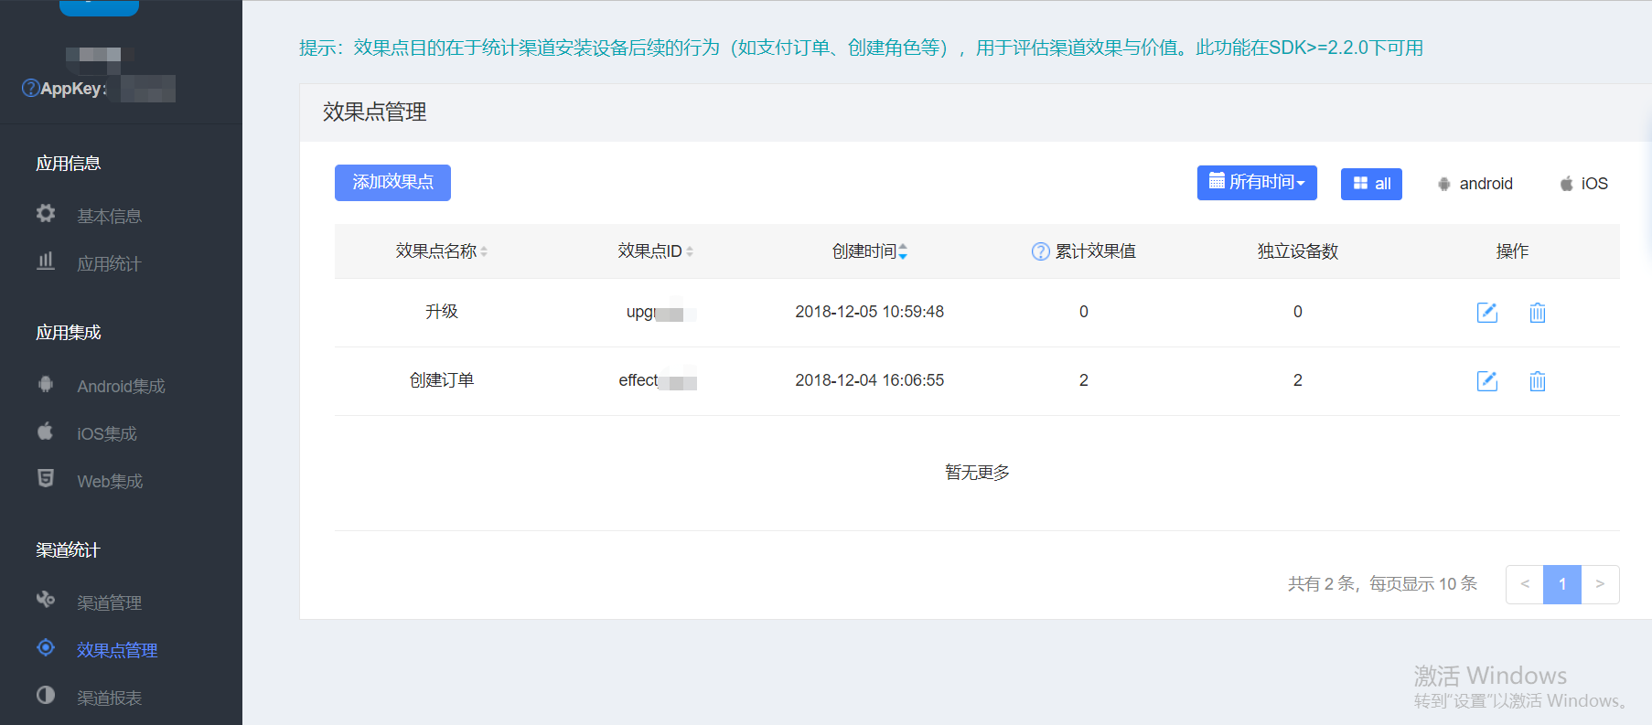This screenshot has height=725, width=1652.
Task: Click the AppKey help question mark icon
Action: coord(30,88)
